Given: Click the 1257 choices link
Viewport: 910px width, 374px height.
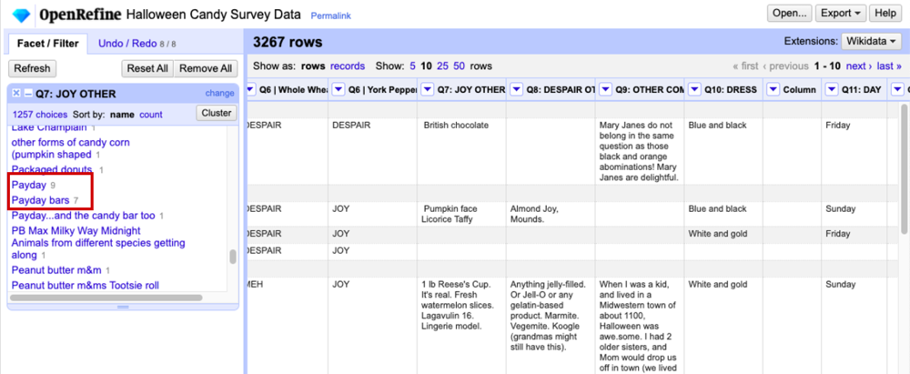Looking at the screenshot, I should tap(39, 115).
